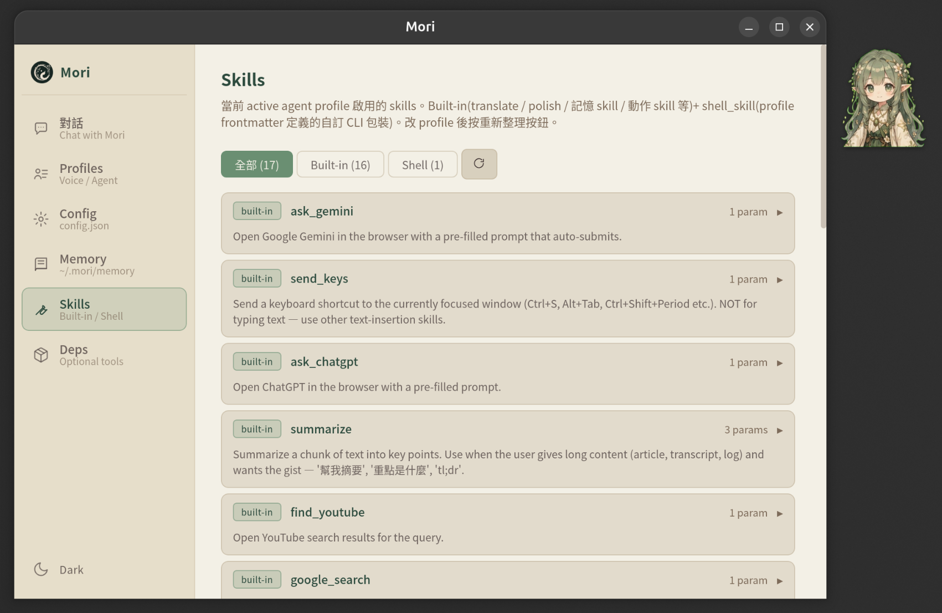Expand the summarize skill arrow
The width and height of the screenshot is (942, 613).
coord(780,431)
